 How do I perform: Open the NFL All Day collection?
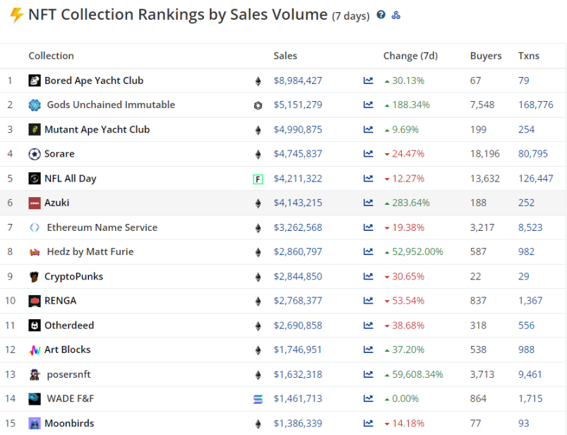pos(71,178)
